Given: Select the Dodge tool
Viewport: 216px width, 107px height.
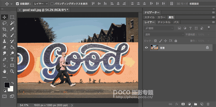Looking at the screenshot, I should [12, 53].
